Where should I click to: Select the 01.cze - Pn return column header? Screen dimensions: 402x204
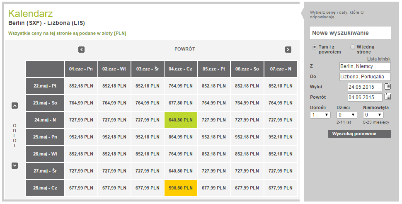point(81,69)
